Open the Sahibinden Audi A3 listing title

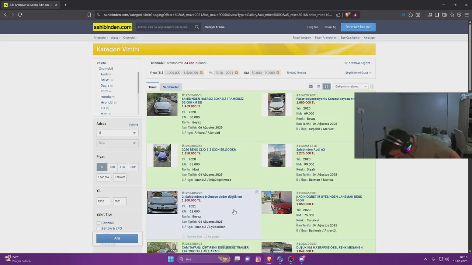[x=310, y=150]
